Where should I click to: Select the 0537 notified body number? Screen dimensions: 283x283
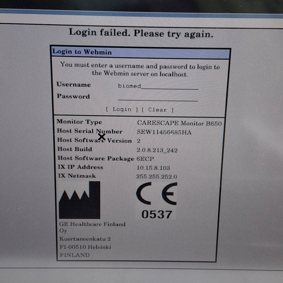156,215
